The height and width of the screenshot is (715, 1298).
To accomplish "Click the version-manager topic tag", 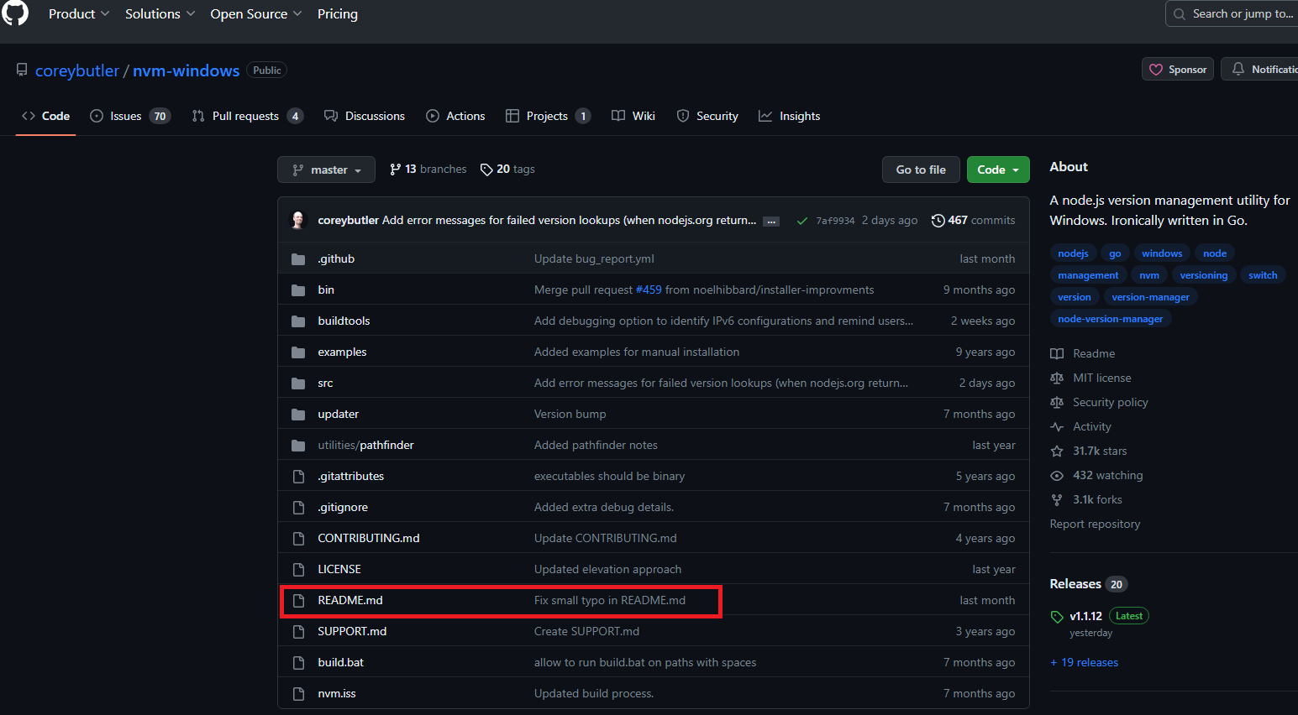I will (1150, 297).
